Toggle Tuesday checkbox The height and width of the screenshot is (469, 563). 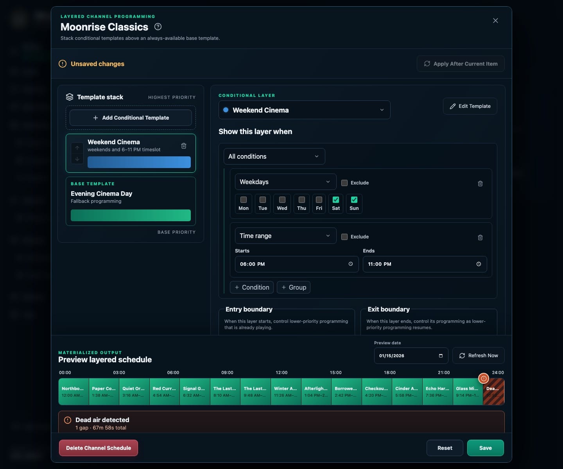263,200
